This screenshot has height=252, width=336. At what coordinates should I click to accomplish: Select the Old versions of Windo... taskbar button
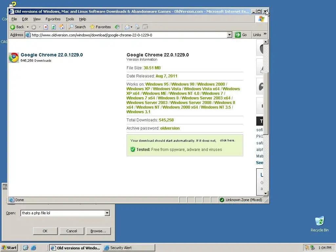pyautogui.click(x=76, y=248)
